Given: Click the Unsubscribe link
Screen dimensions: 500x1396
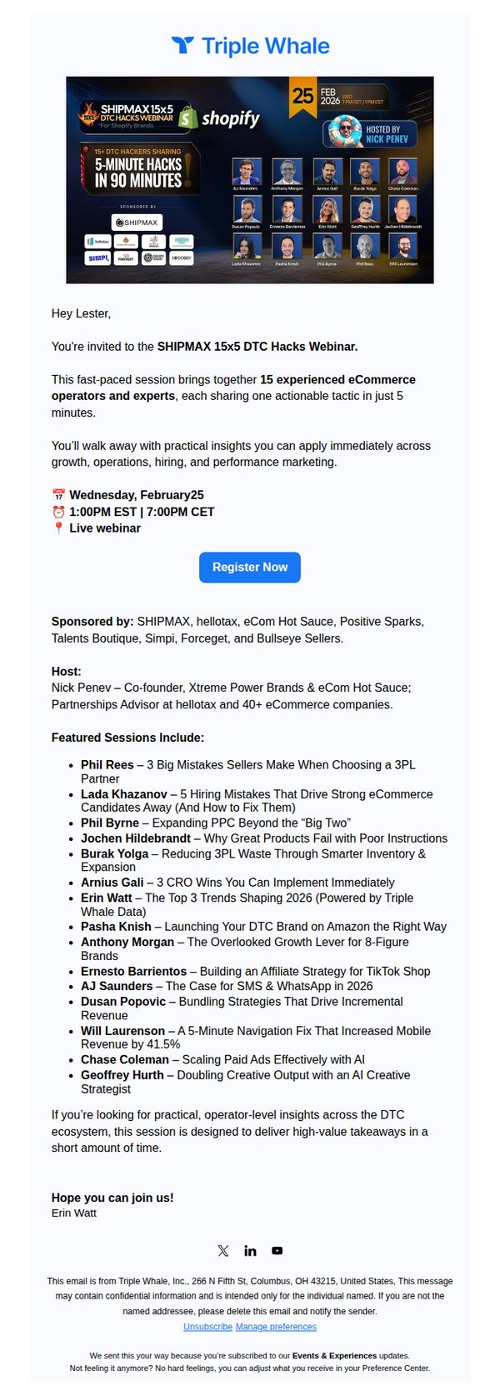Looking at the screenshot, I should 207,1326.
